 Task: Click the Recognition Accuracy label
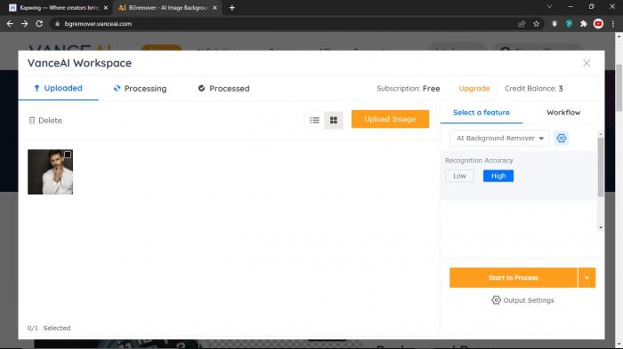[479, 160]
